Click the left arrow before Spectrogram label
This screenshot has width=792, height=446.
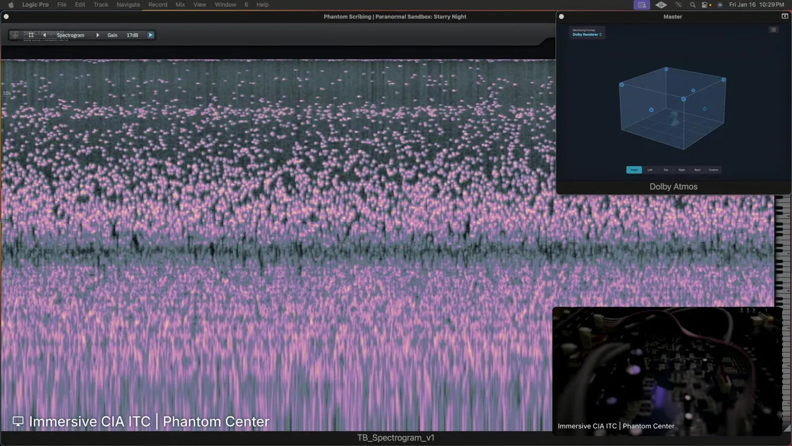point(44,35)
